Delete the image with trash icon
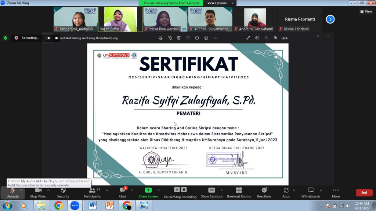Screen dimensions: 376x211 pos(179,38)
